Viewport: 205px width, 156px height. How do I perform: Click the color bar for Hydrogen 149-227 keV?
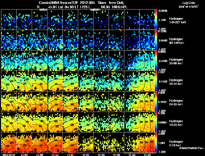click(156, 20)
